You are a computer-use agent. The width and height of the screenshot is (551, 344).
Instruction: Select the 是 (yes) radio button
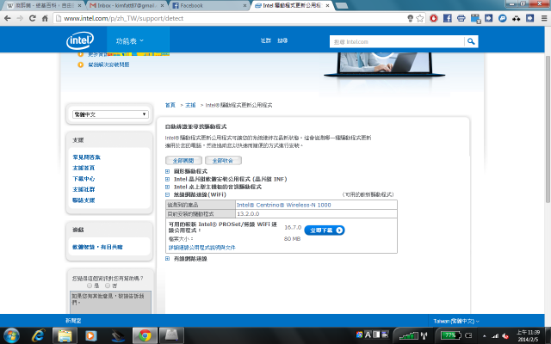click(90, 286)
